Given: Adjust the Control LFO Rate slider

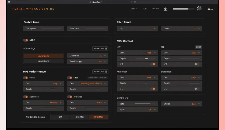Looking at the screenshot, I should tap(145, 104).
